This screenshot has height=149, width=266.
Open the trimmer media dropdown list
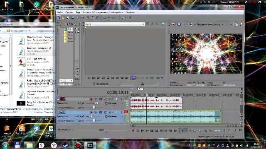(143, 24)
